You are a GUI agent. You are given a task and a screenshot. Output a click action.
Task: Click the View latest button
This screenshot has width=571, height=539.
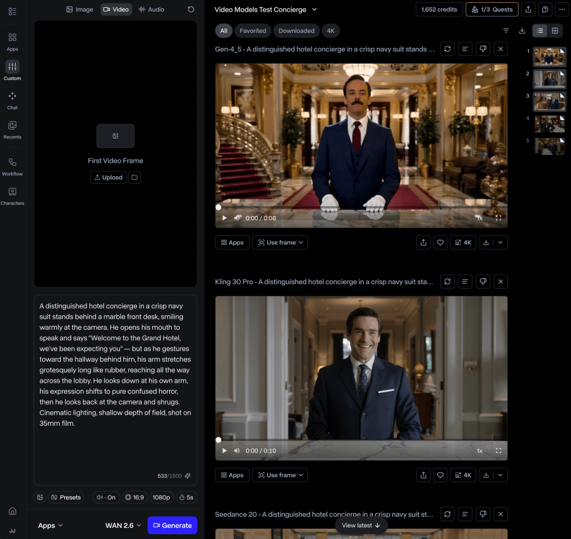point(361,525)
